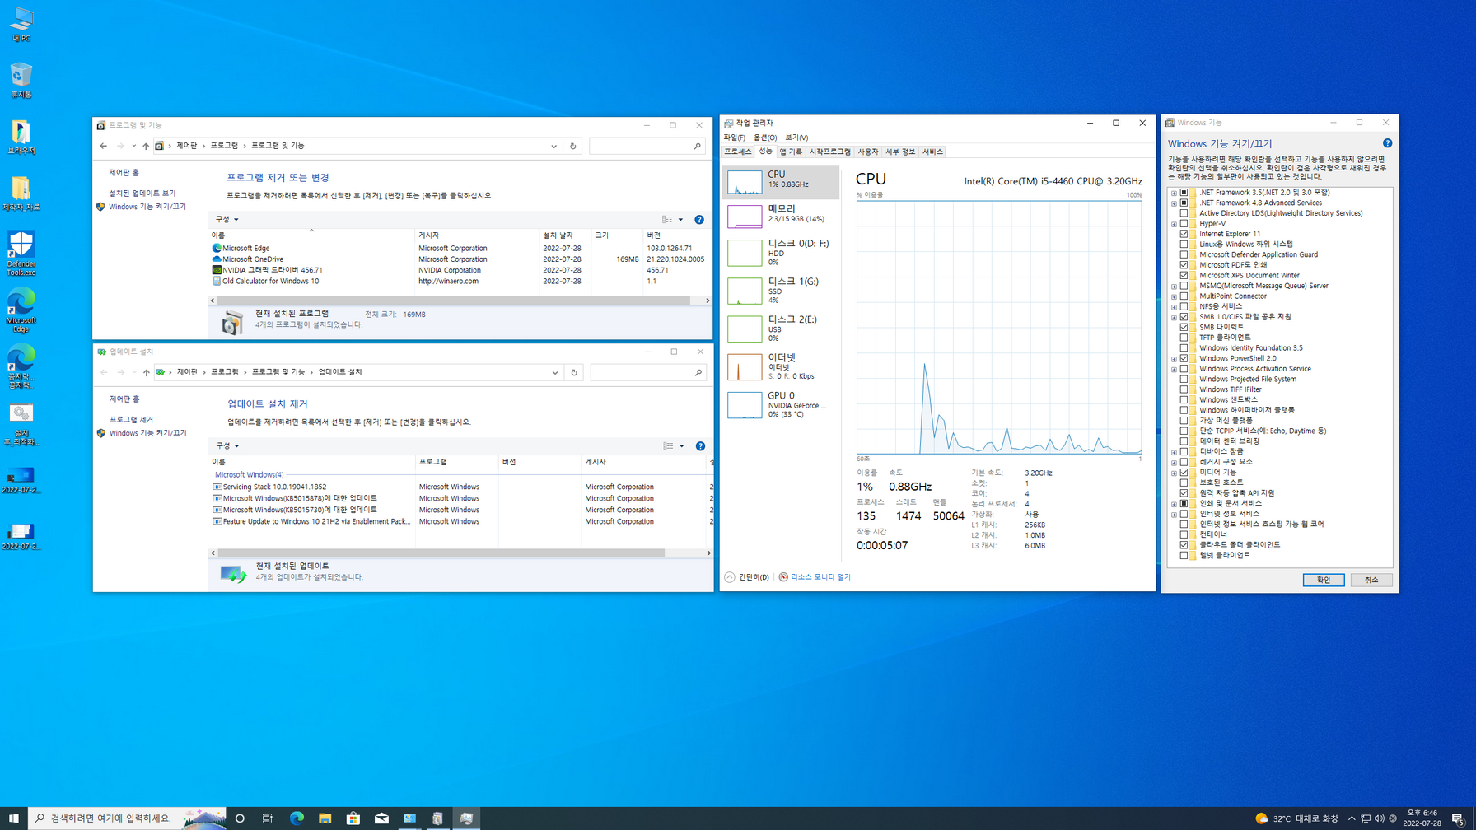The image size is (1476, 830).
Task: Click the Cortana circle taskbar icon
Action: click(240, 818)
